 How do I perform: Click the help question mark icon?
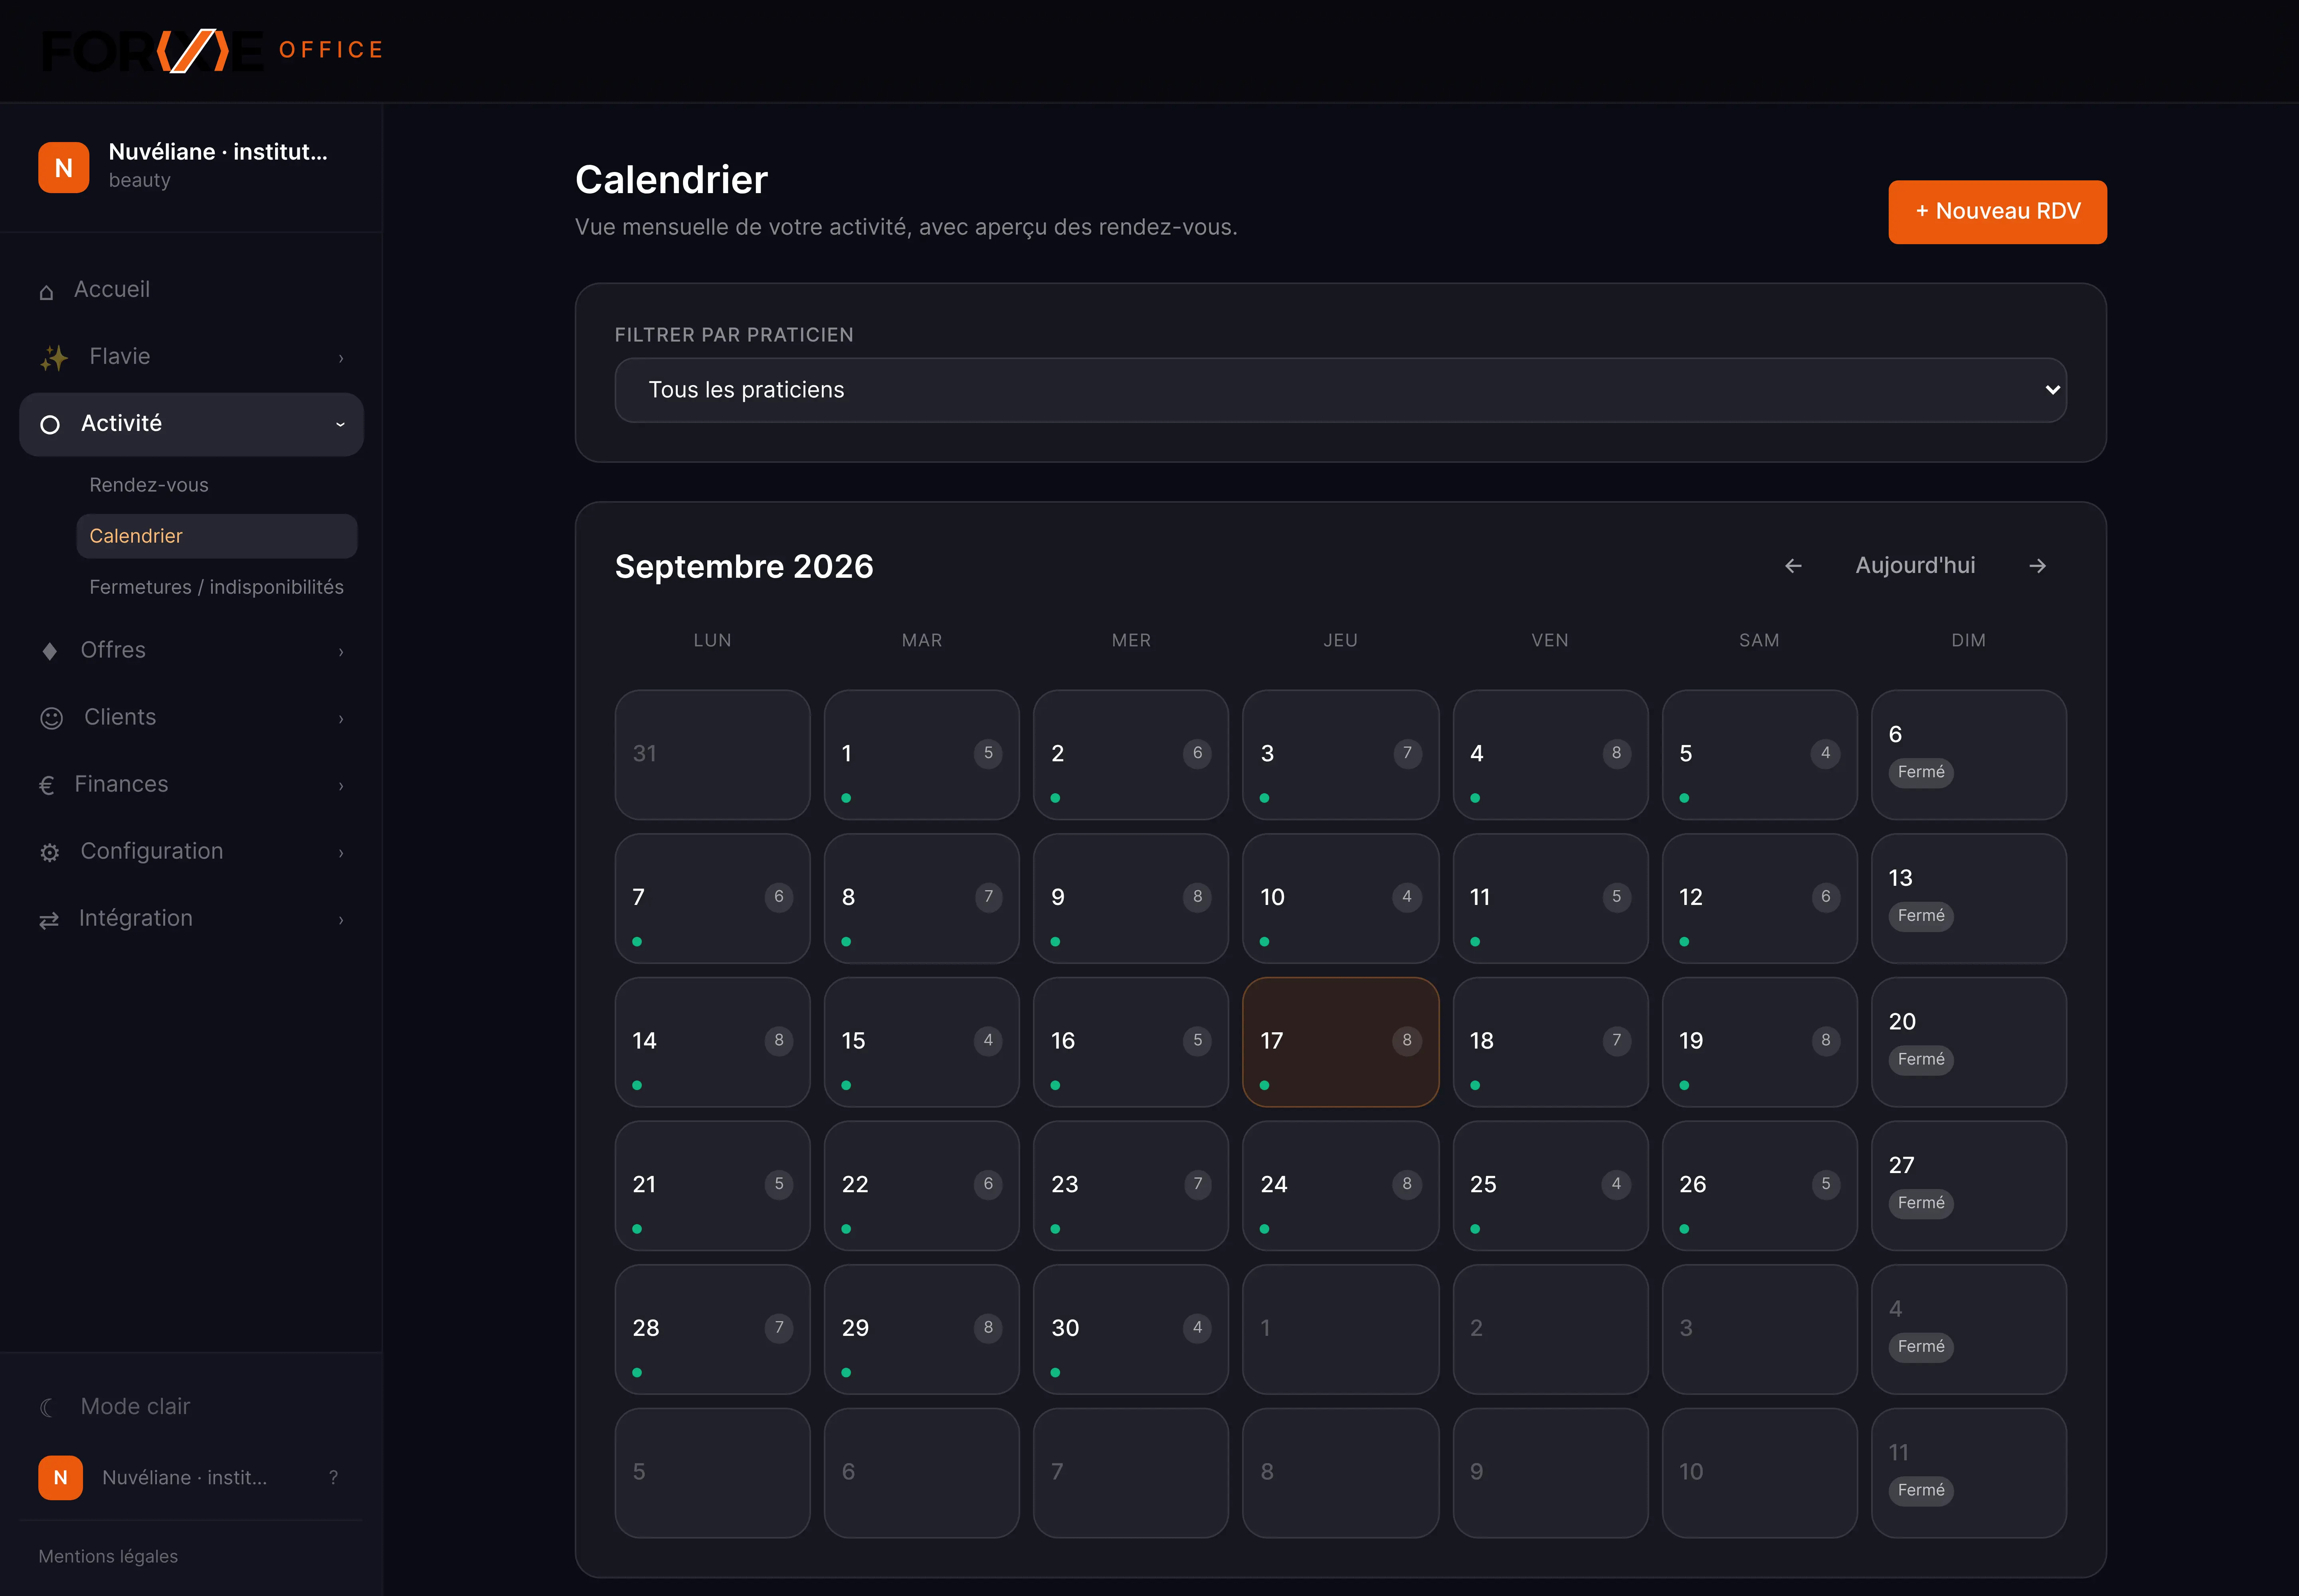tap(333, 1477)
